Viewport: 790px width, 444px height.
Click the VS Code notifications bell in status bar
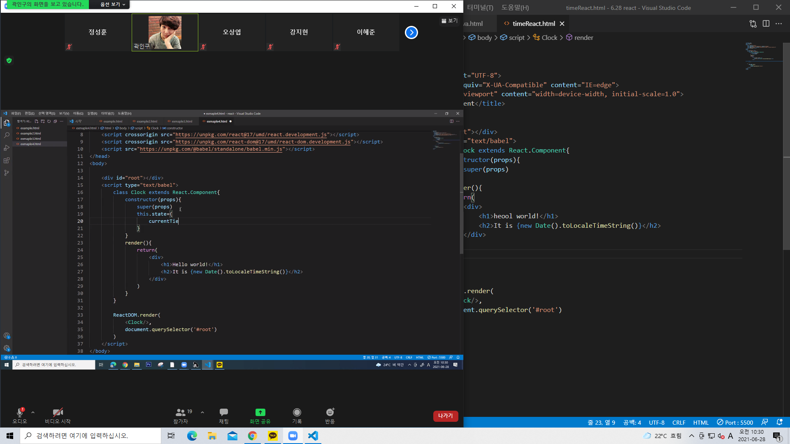click(x=779, y=422)
